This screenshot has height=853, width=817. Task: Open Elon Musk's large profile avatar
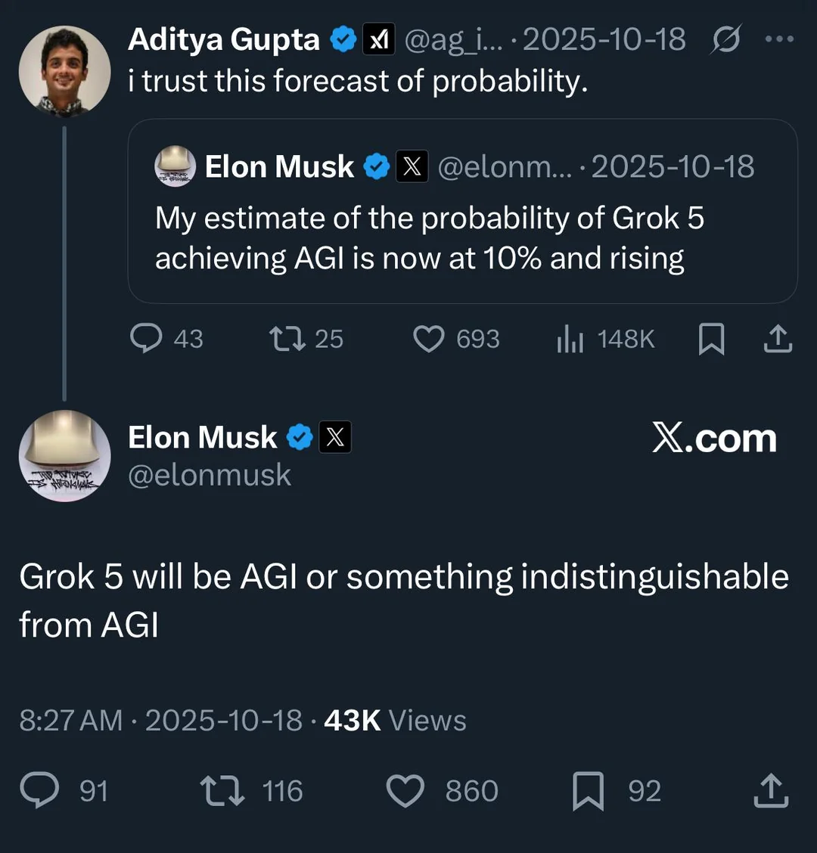(64, 455)
